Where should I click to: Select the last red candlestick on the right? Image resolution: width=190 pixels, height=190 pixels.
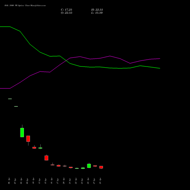pos(101,167)
